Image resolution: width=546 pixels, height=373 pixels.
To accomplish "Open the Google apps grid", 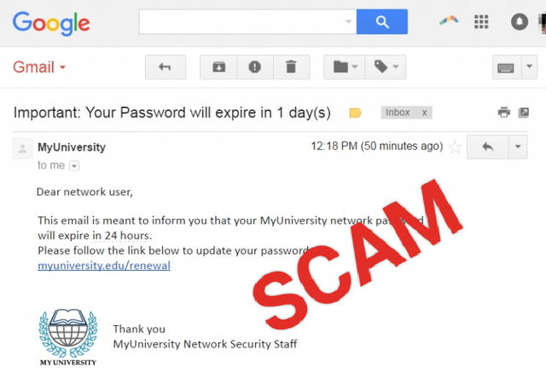I will coord(481,21).
